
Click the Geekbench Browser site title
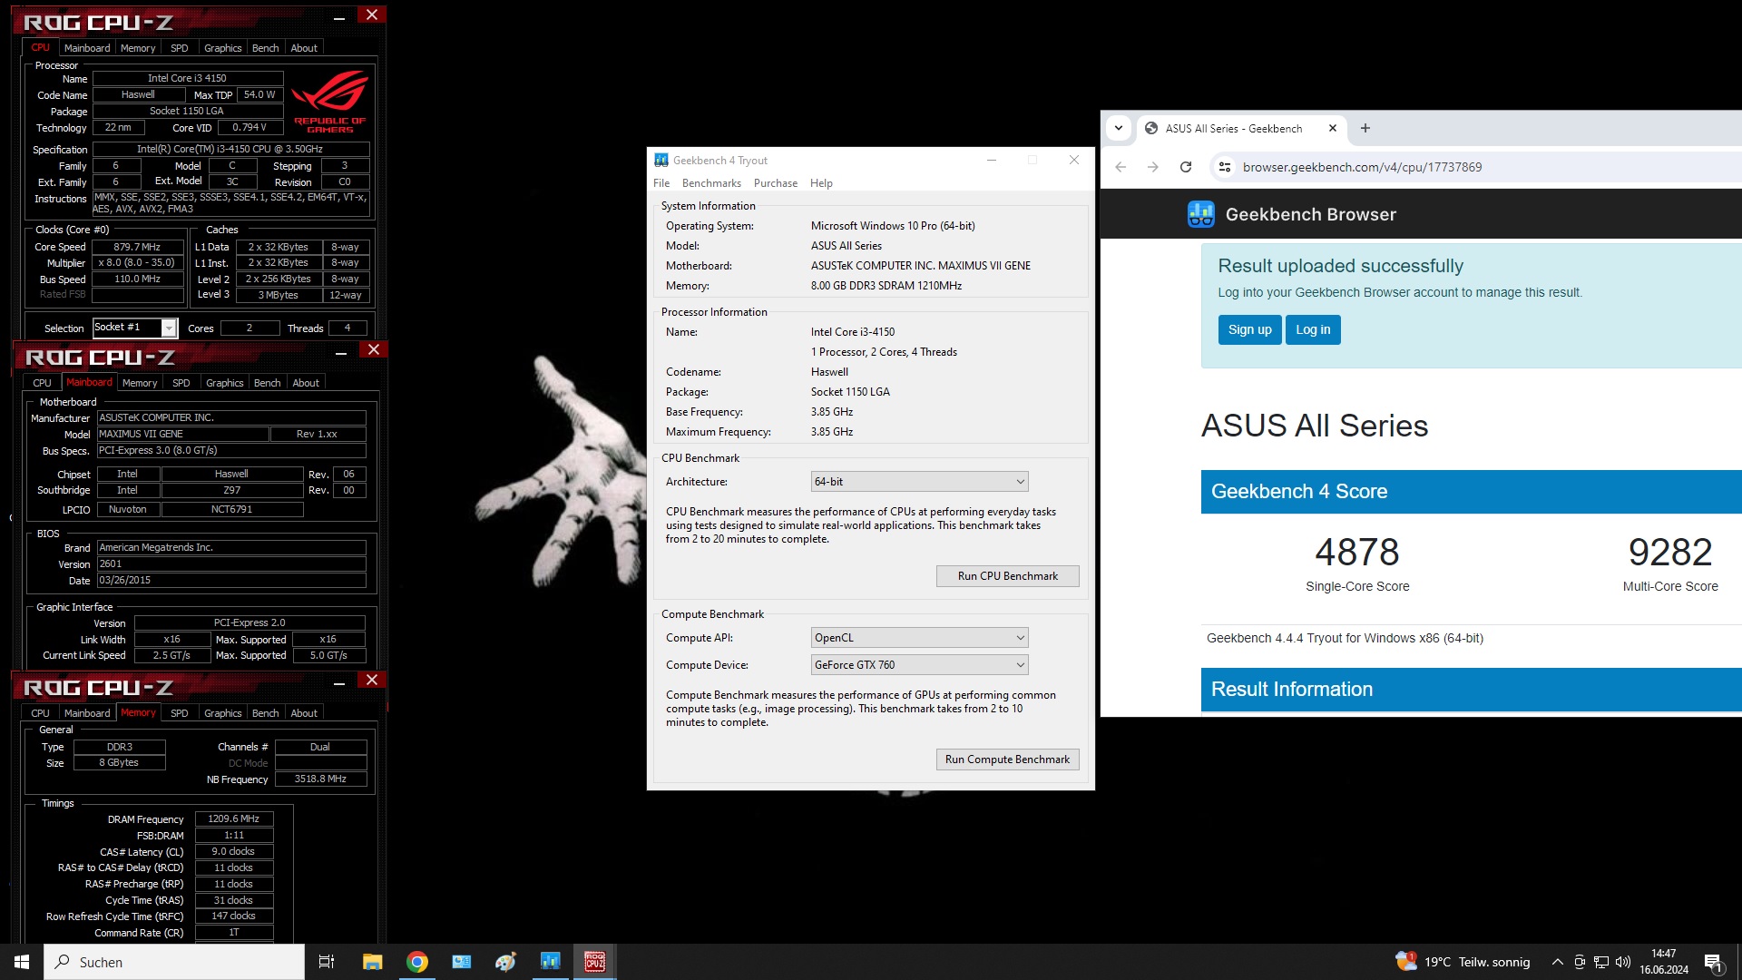tap(1310, 214)
